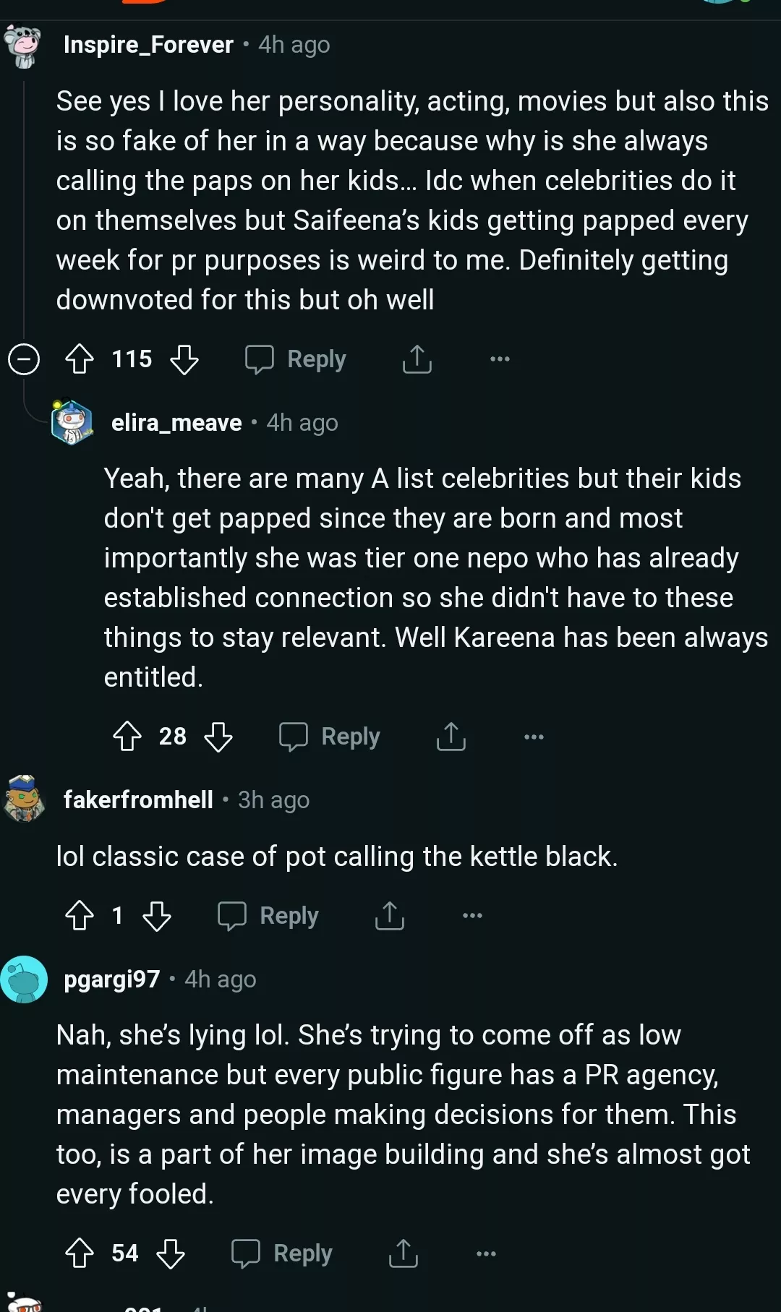Click pgargi97's blue avatar
Viewport: 781px width, 1312px height.
(x=25, y=978)
